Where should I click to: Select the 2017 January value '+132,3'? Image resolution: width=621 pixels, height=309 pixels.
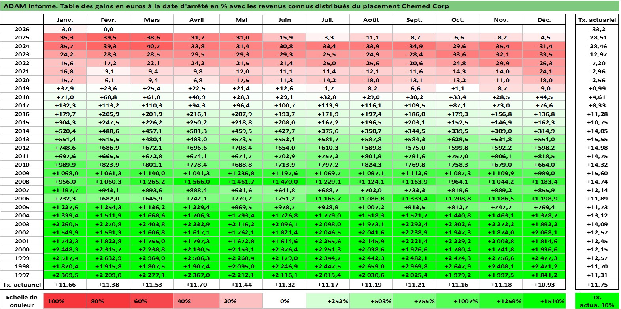[x=65, y=105]
